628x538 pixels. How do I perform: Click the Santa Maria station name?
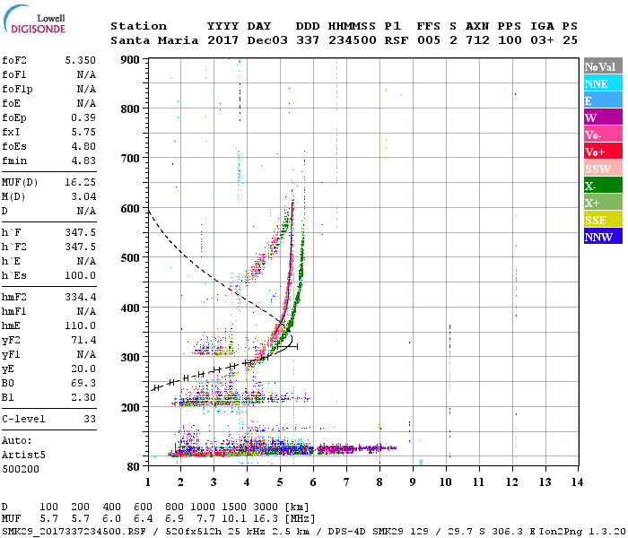(x=154, y=40)
